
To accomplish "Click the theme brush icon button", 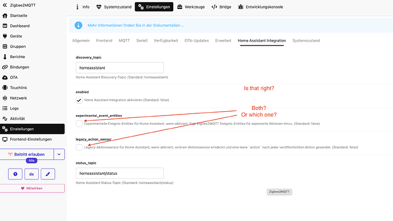I will [48, 174].
